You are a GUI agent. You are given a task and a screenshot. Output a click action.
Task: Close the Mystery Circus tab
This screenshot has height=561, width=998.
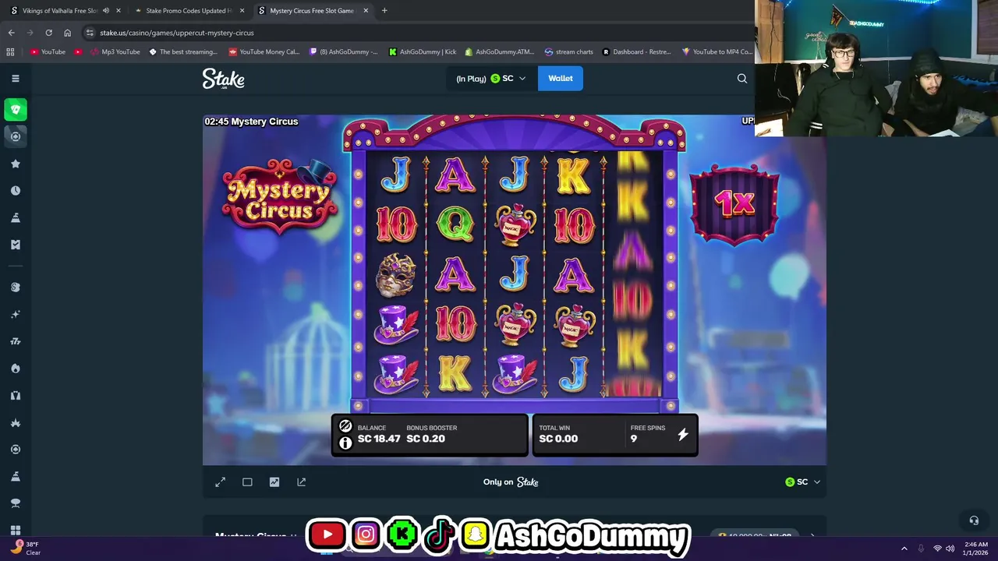(366, 11)
